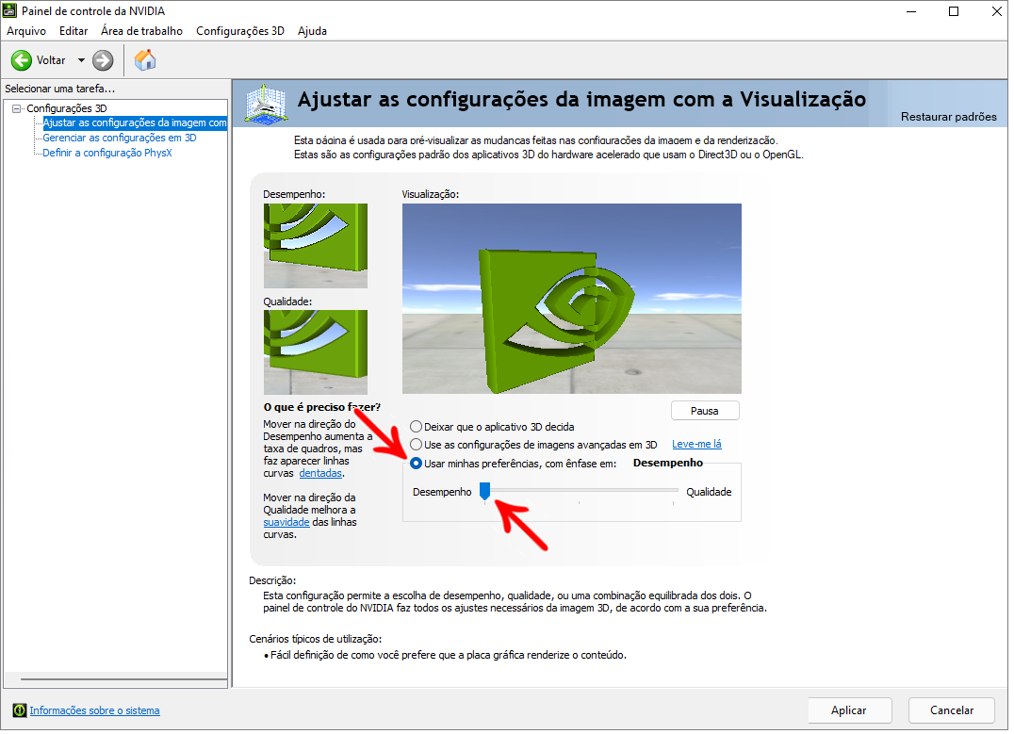Select 'Ajustar as configurações da imagem com' tree item
This screenshot has width=1014, height=734.
point(135,122)
